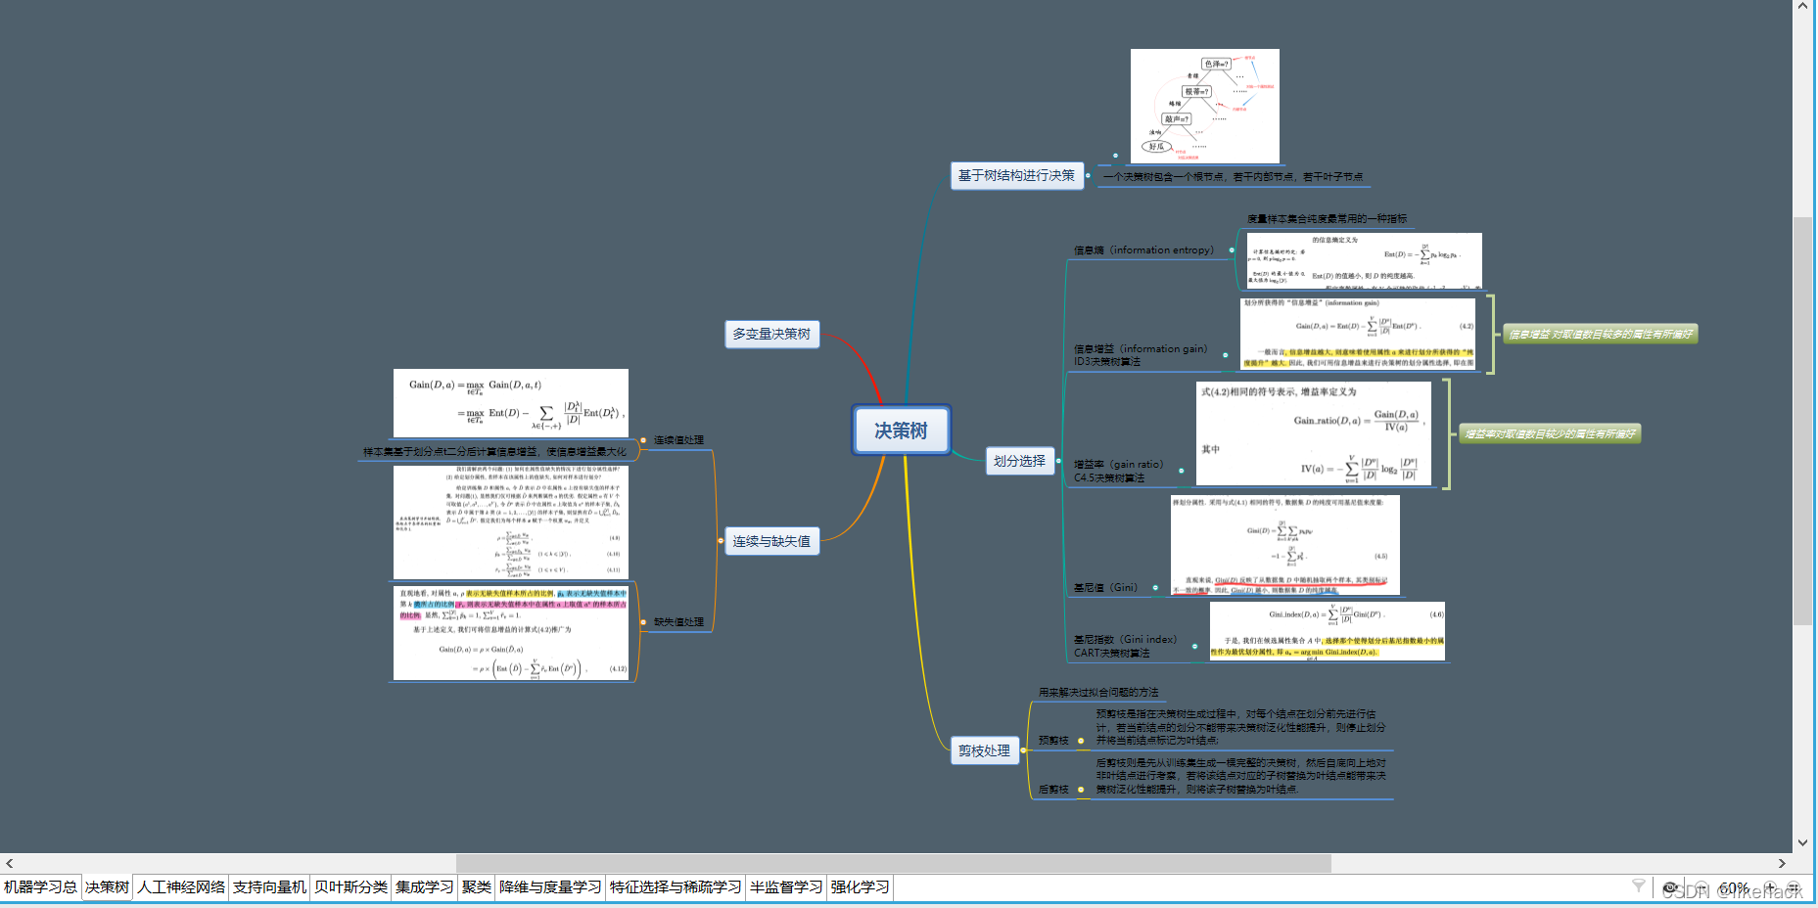Image resolution: width=1818 pixels, height=908 pixels.
Task: Select the 后剪枝 subtopic label
Action: point(1053,790)
